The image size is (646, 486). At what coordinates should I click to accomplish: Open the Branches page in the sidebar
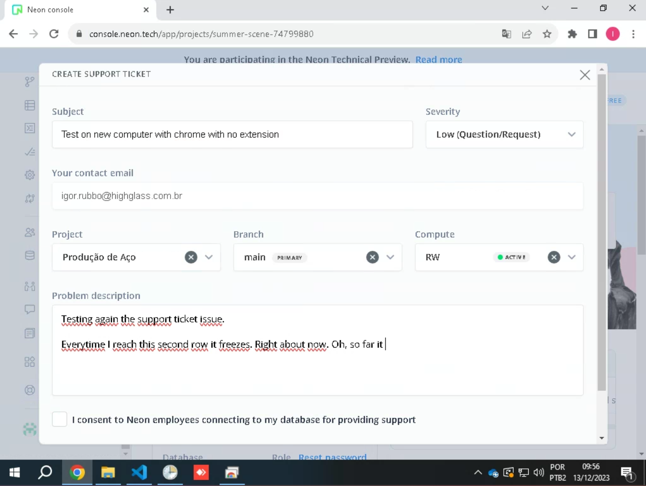click(x=30, y=82)
